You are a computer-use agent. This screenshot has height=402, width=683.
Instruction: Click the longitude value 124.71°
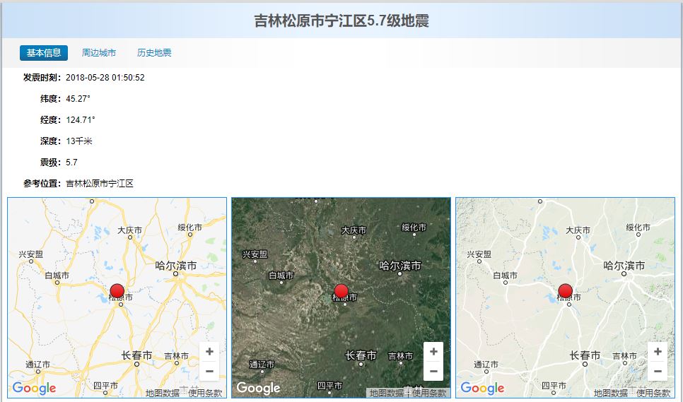(80, 119)
